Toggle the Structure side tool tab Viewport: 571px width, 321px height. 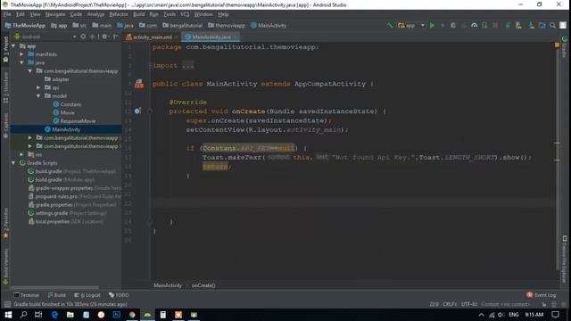point(5,87)
